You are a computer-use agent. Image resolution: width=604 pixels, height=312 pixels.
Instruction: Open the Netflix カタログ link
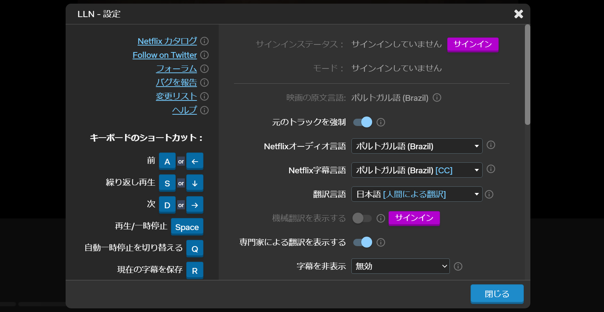click(x=167, y=41)
